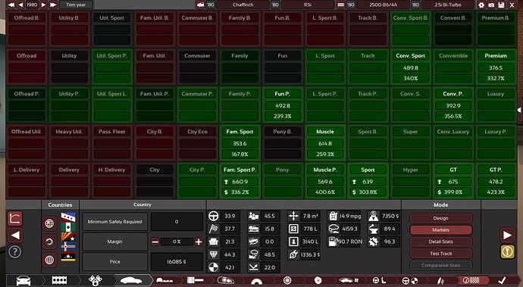
Task: Select the Fun P. market cell
Action: [x=282, y=105]
